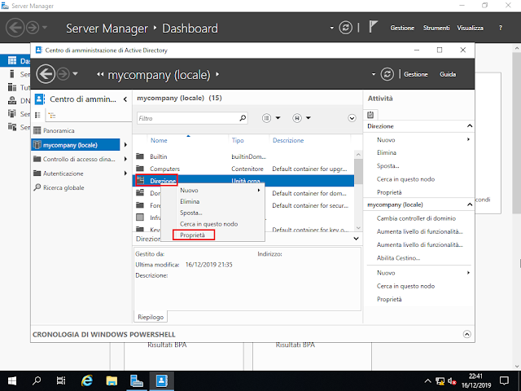
Task: Switch navigation pane to list view icon
Action: (38, 115)
